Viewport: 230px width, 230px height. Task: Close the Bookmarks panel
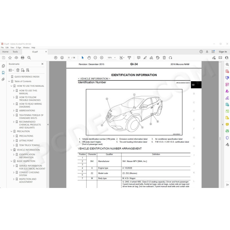tap(42, 64)
